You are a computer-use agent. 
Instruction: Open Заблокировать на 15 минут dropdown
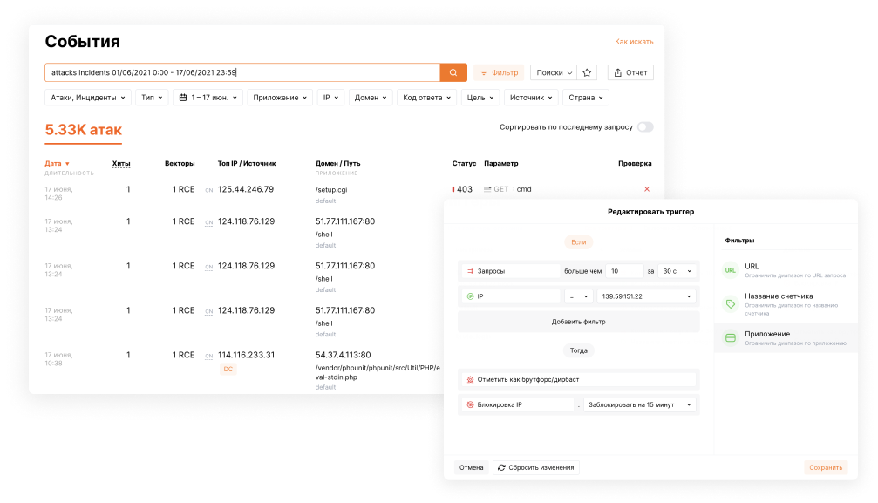pos(639,405)
